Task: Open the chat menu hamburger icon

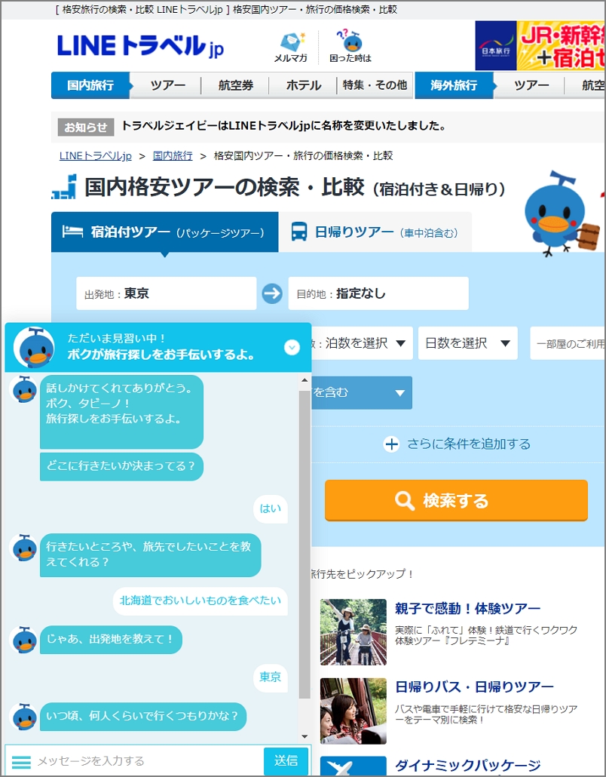Action: (21, 762)
